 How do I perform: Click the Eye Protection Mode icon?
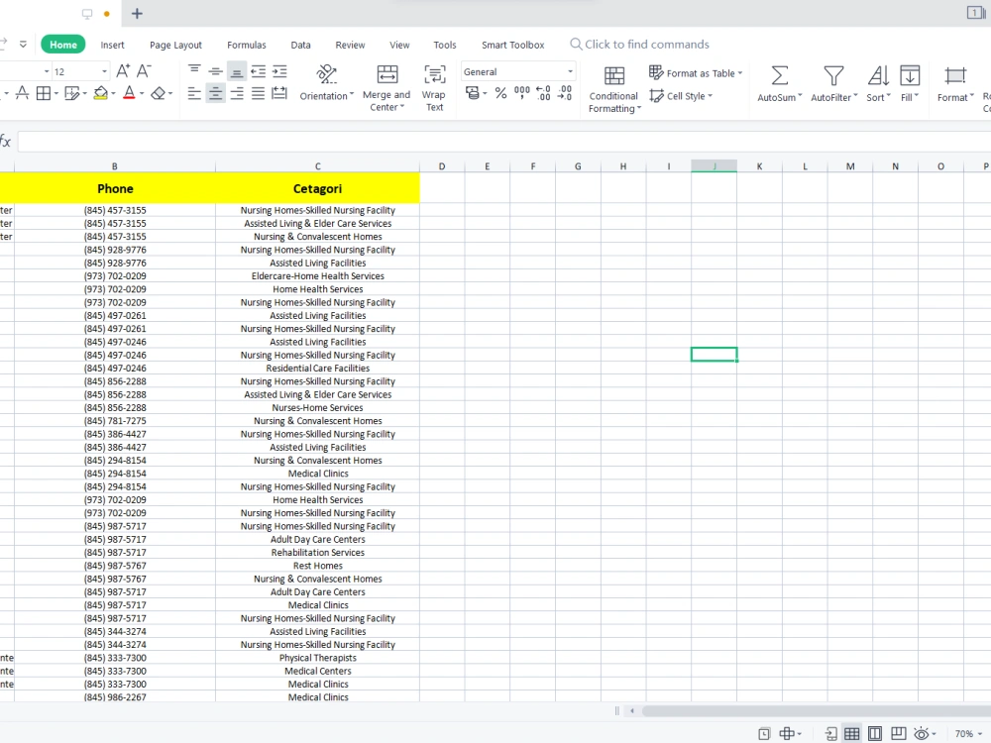click(922, 733)
